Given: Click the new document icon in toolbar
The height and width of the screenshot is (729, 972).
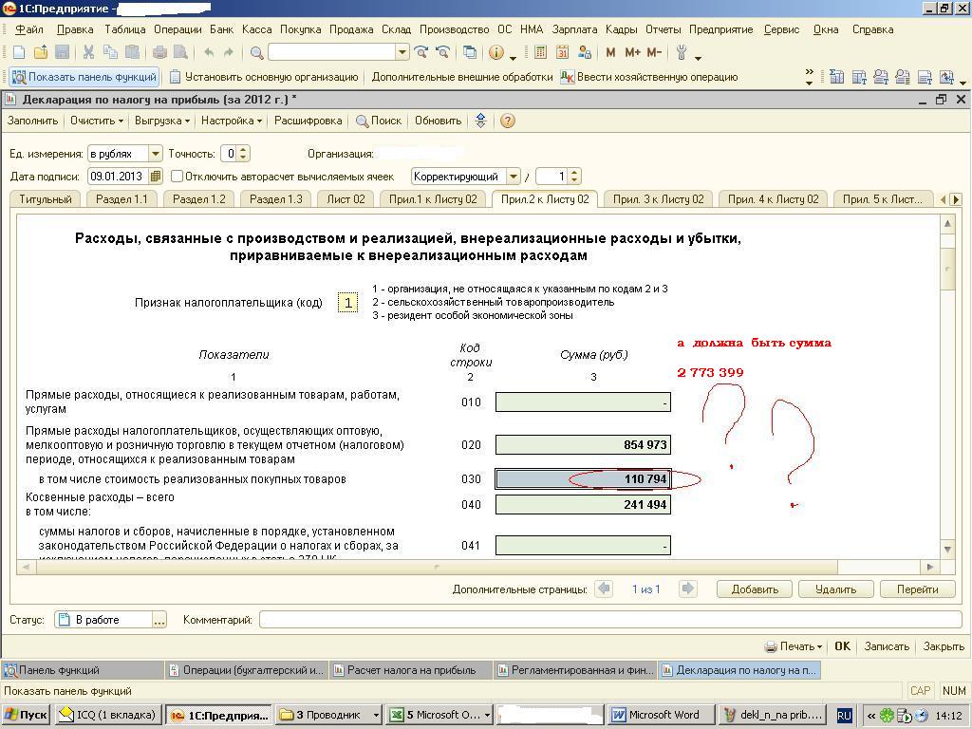Looking at the screenshot, I should pyautogui.click(x=18, y=52).
